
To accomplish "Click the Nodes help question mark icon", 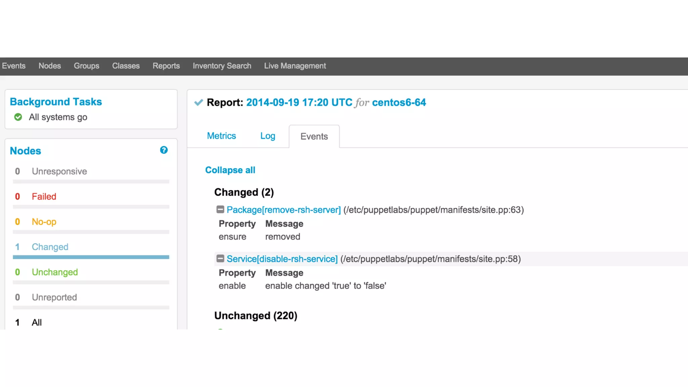I will coord(164,150).
